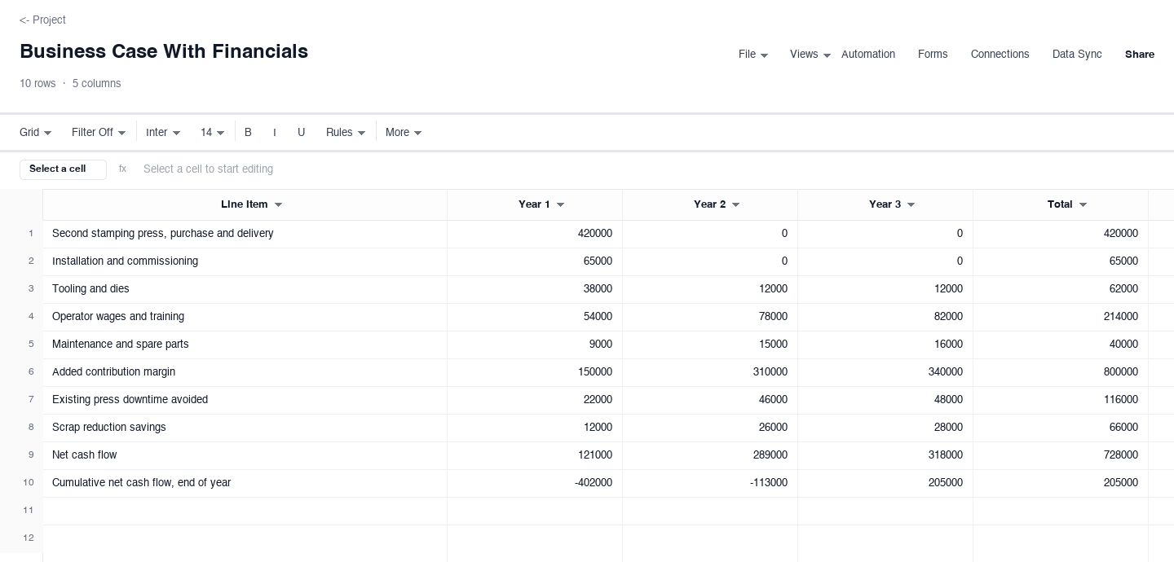The image size is (1174, 562).
Task: Select Total value 214000
Action: 1061,317
